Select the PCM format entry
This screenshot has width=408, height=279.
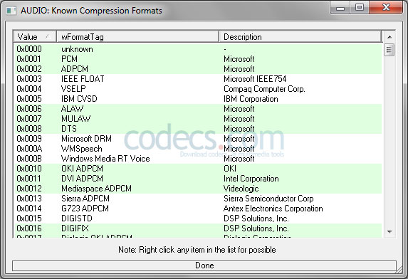click(69, 59)
